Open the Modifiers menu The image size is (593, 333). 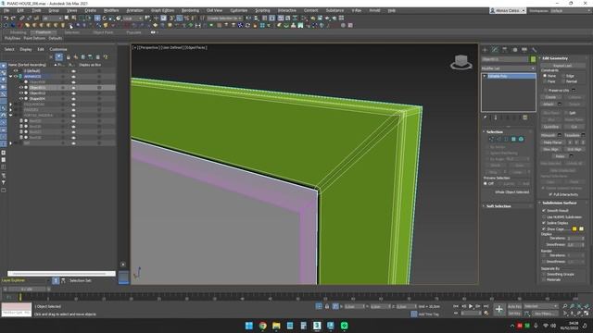[x=111, y=10]
